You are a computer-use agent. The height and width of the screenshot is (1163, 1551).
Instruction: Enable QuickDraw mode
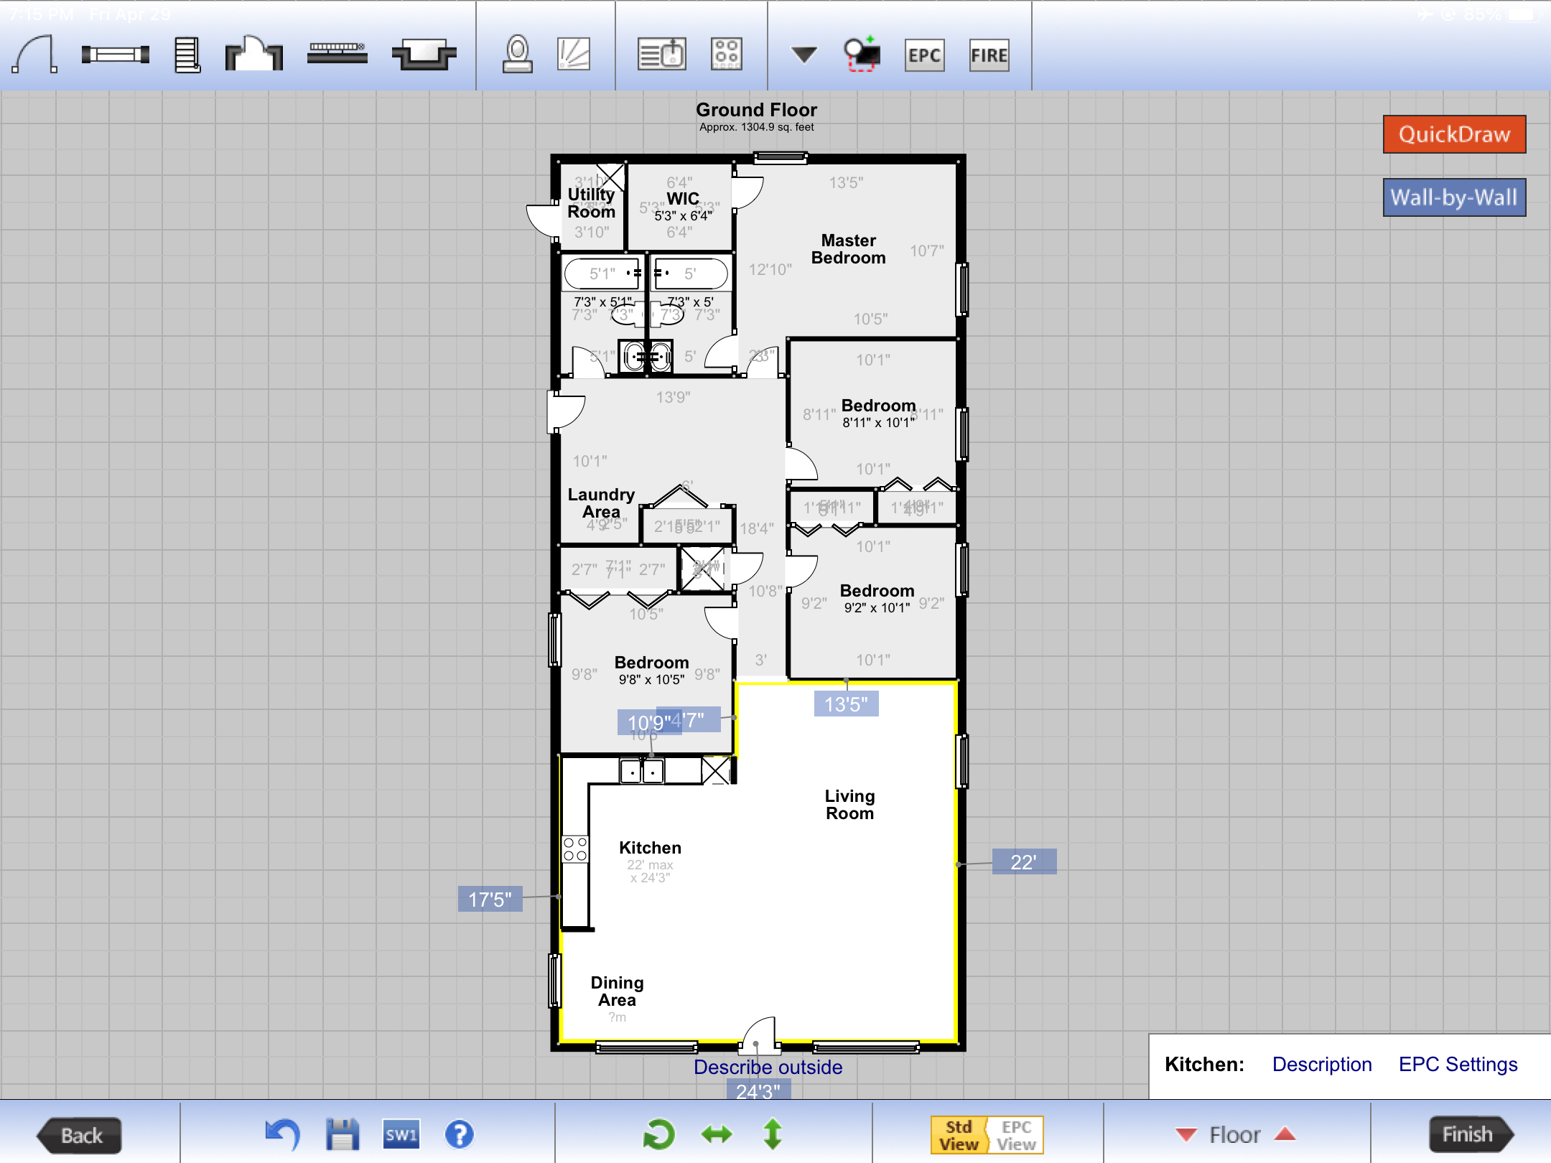1454,134
